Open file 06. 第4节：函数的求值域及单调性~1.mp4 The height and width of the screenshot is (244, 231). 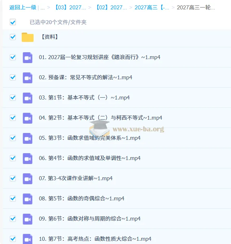tap(90, 158)
